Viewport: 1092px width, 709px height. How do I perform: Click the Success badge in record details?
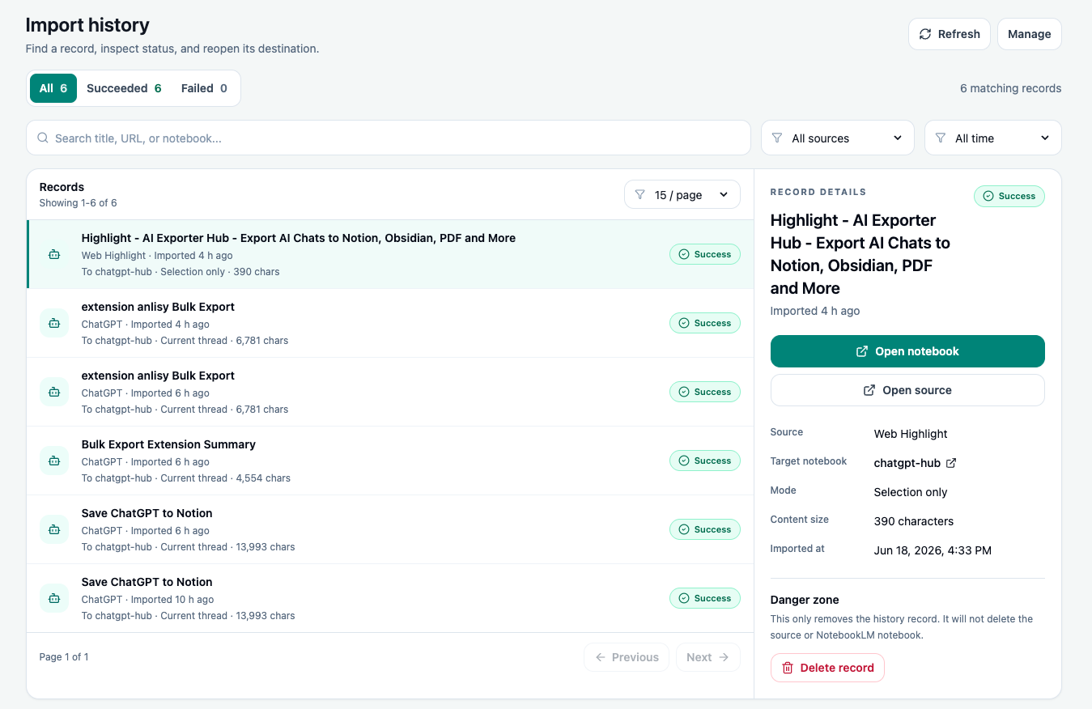tap(1009, 196)
